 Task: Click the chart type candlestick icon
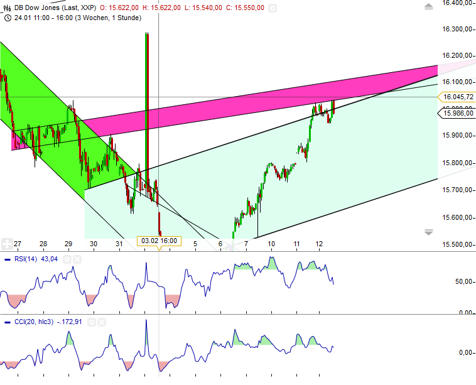[8, 8]
